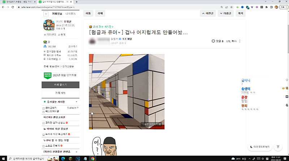The width and height of the screenshot is (289, 161).
Task: Open the Mondrian corridor image
Action: coord(127,91)
